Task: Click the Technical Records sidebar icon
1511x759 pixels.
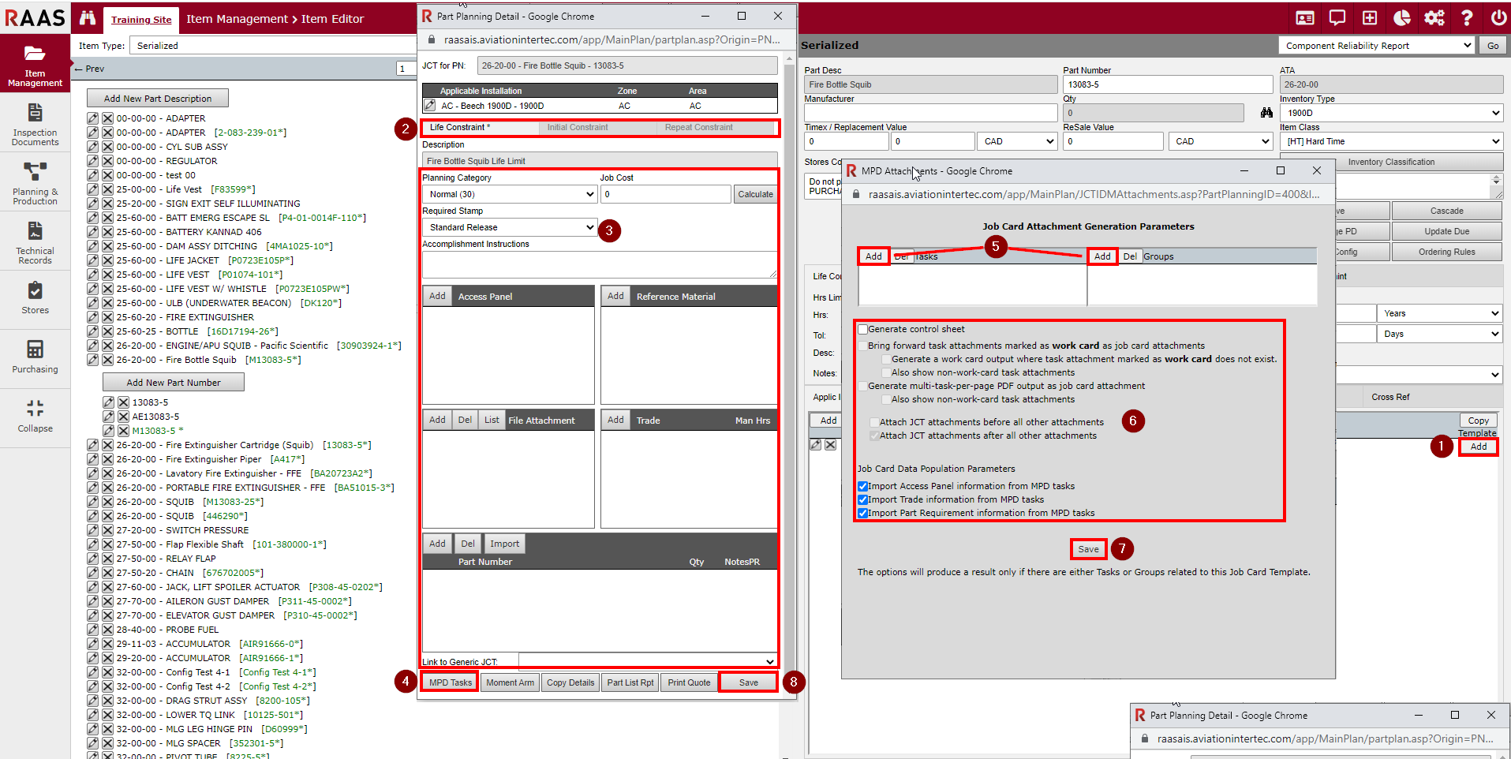Action: point(35,243)
